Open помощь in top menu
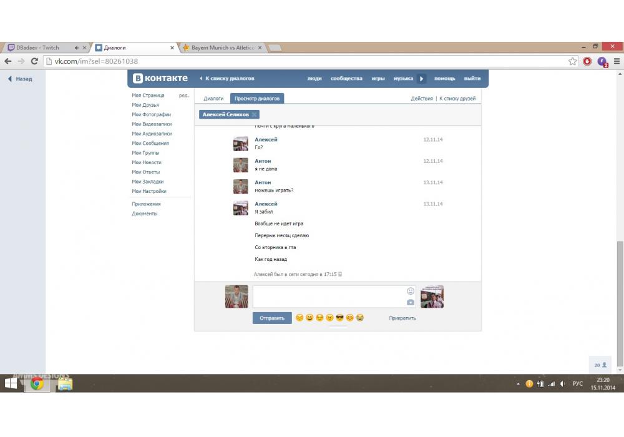624x437 pixels. (x=444, y=79)
